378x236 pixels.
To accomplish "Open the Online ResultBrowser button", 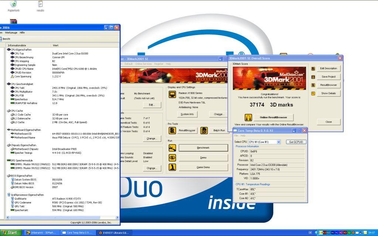I will tap(274, 117).
